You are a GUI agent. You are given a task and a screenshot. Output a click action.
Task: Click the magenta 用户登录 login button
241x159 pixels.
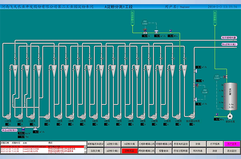(232, 144)
